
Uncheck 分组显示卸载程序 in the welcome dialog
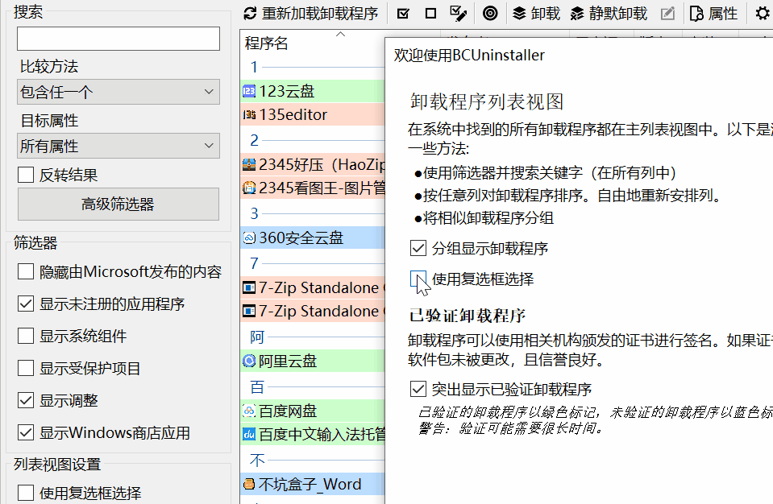point(418,248)
